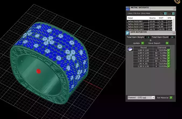The height and width of the screenshot is (119, 182).
Task: Collapse the gem totals with the up arrow
Action: pos(150,40)
